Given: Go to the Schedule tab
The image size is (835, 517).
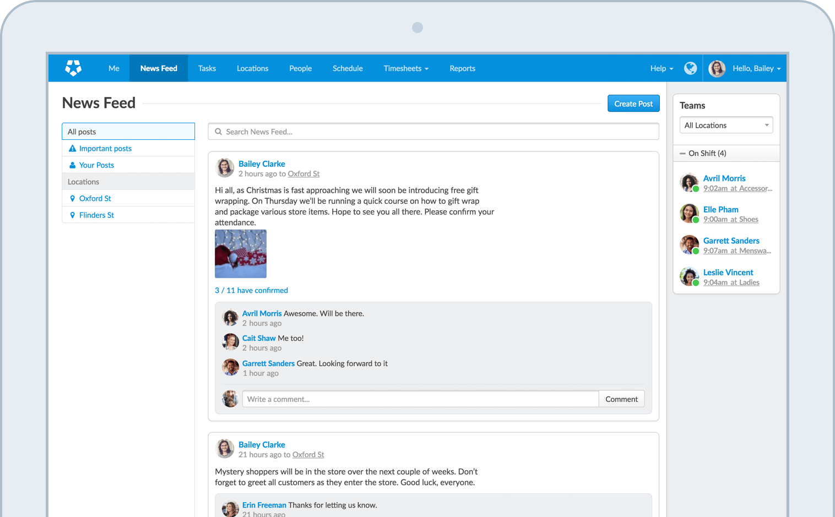Looking at the screenshot, I should tap(348, 68).
